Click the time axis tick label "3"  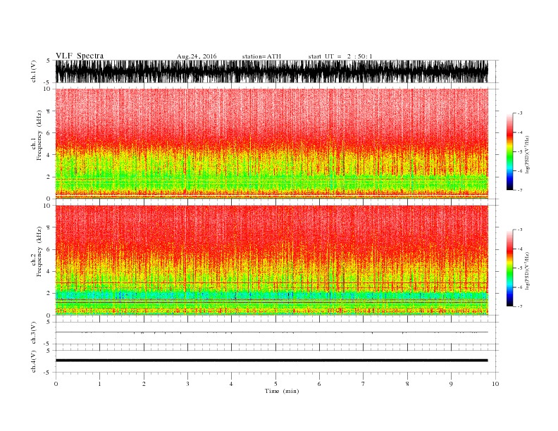point(187,384)
